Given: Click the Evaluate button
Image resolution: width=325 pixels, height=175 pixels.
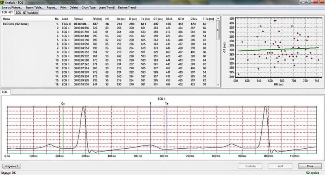Looking at the screenshot, I should [250, 166].
